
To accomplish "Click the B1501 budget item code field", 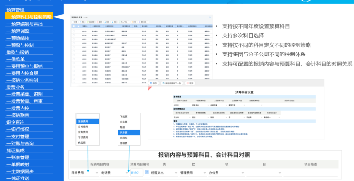I will click(137, 173).
